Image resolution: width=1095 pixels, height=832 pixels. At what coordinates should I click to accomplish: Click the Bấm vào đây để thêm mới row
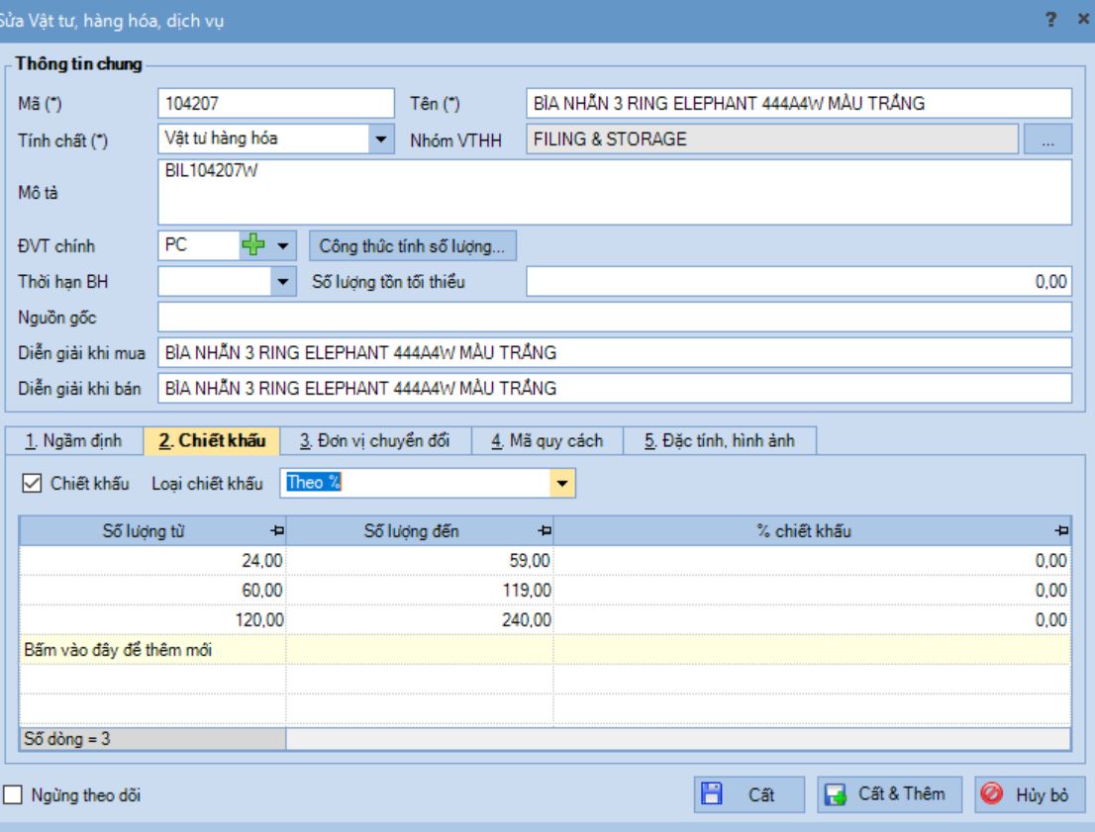[545, 650]
